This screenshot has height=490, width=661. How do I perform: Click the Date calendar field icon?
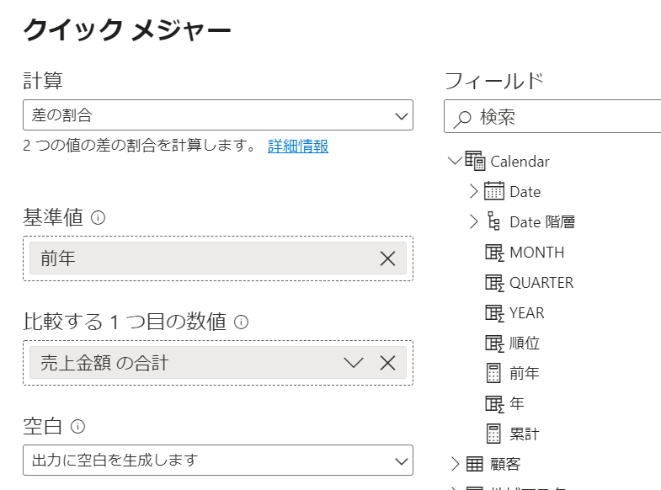pos(494,191)
